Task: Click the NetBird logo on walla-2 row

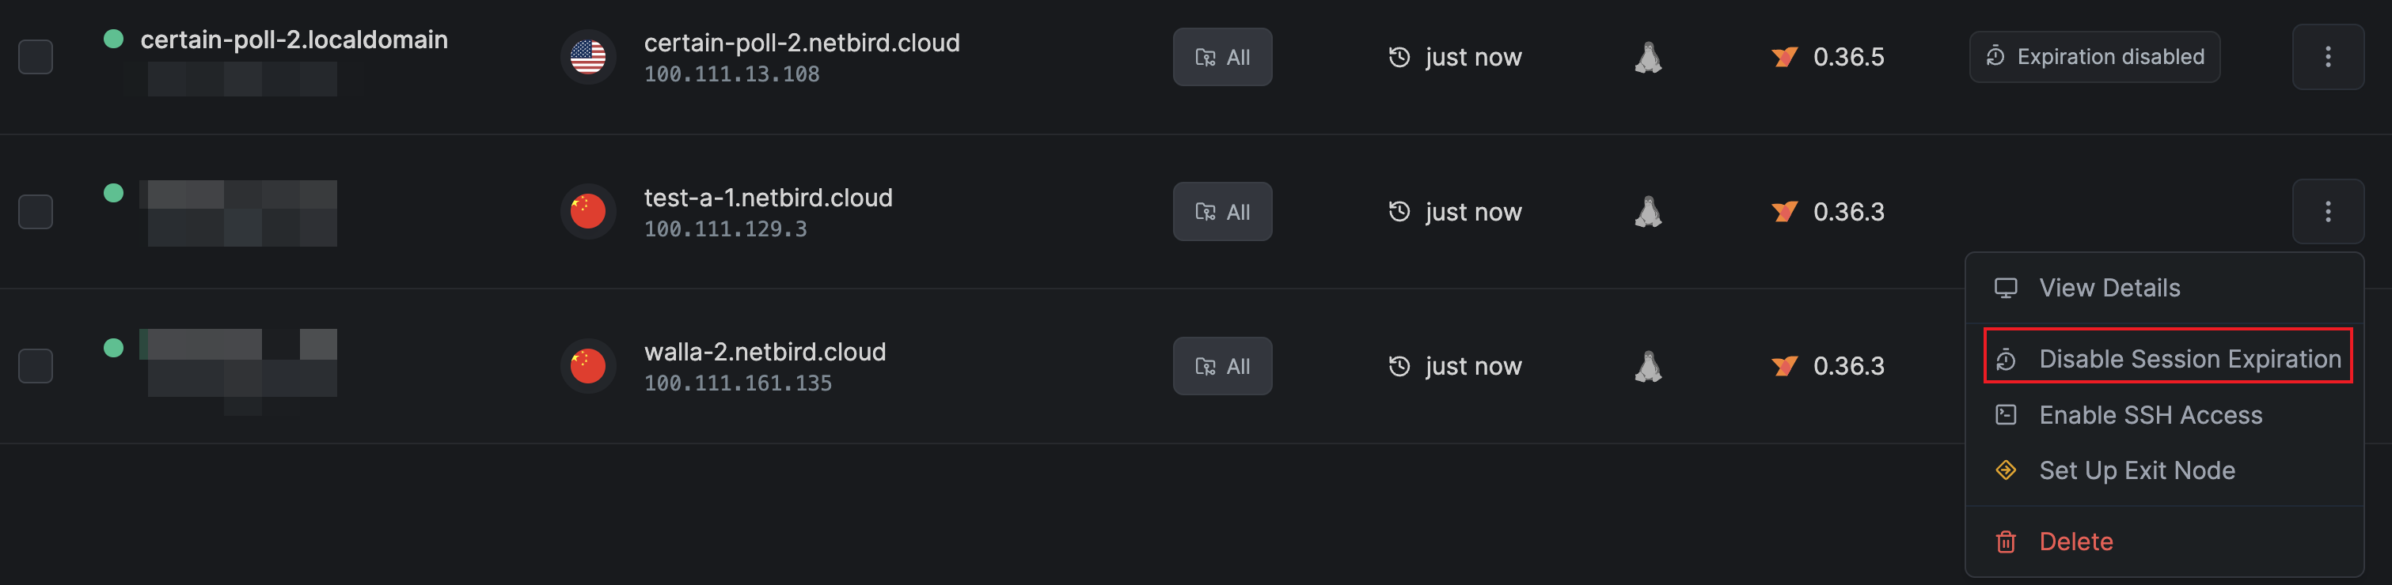Action: 1783,366
